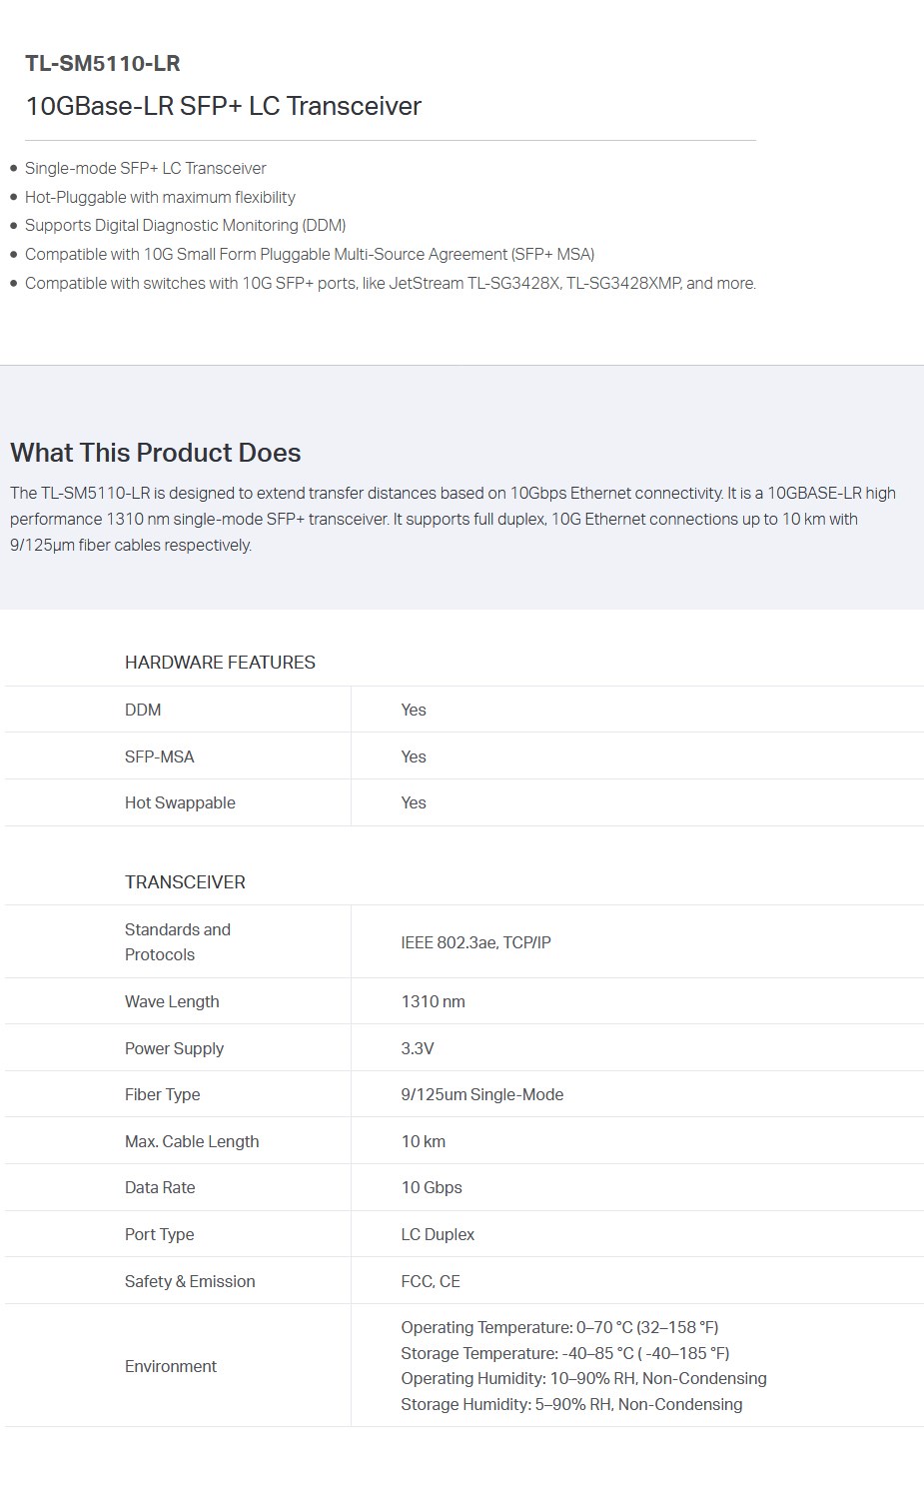Click the Operating Humidity line
The width and height of the screenshot is (924, 1497).
[x=584, y=1378]
